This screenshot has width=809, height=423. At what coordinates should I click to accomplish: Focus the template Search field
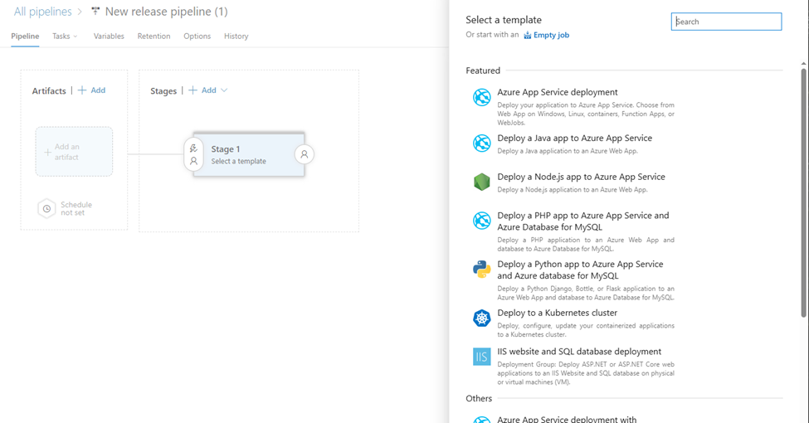[726, 22]
